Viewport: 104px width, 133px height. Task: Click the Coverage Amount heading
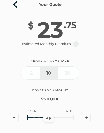[50, 90]
